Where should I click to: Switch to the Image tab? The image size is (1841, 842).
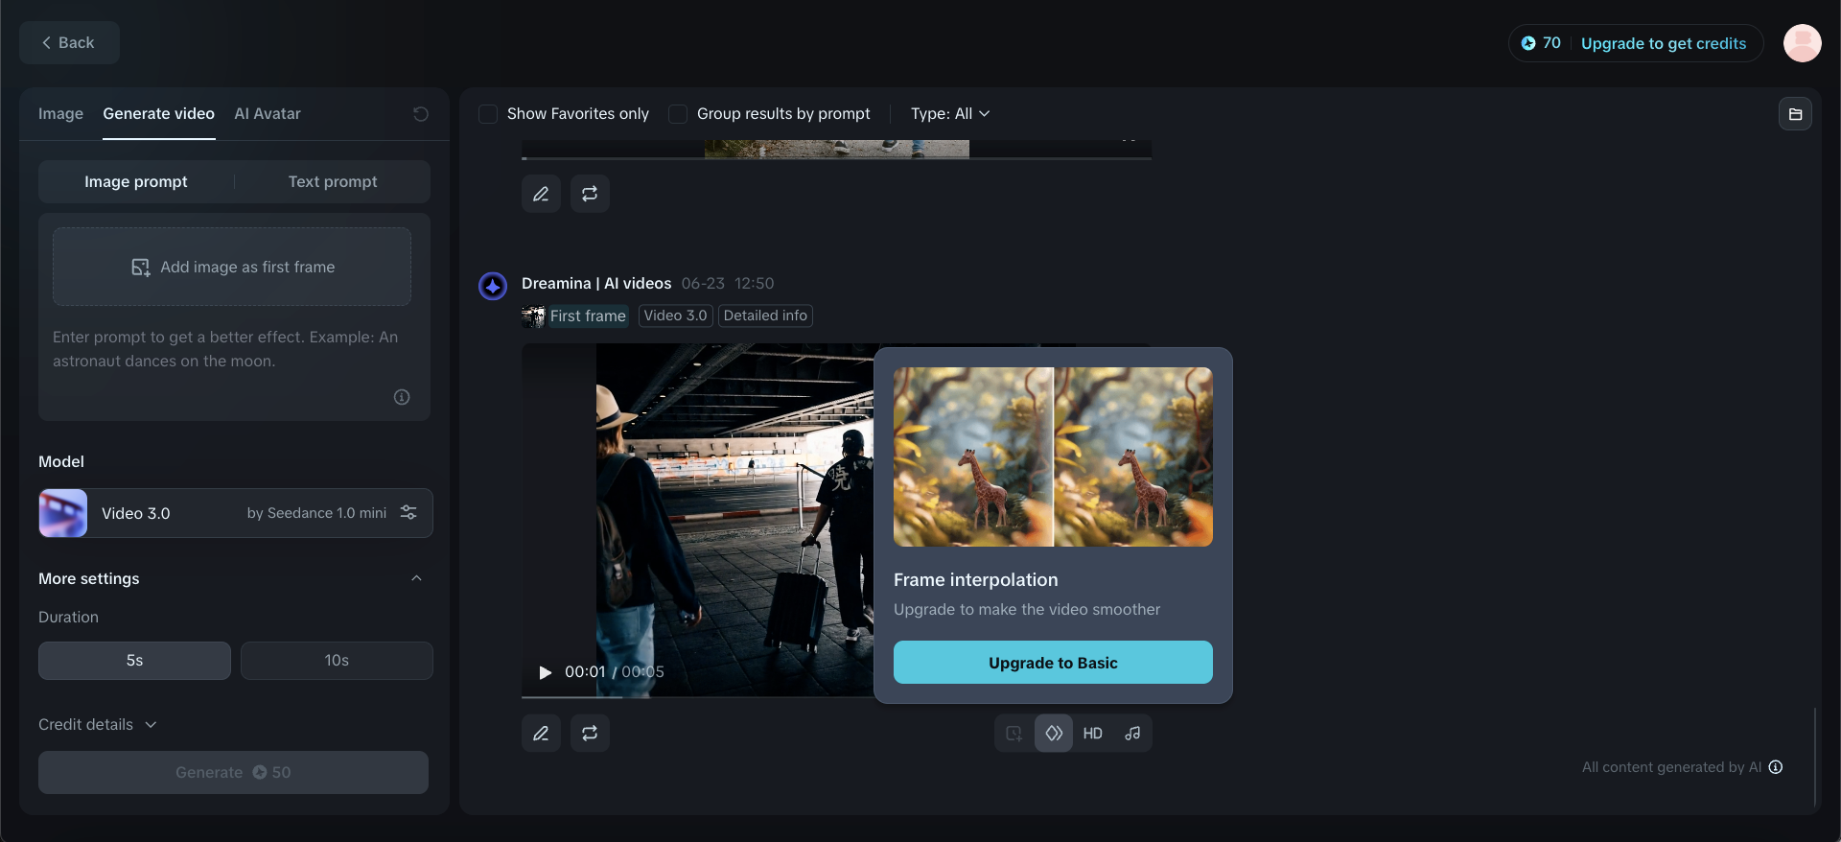[60, 114]
